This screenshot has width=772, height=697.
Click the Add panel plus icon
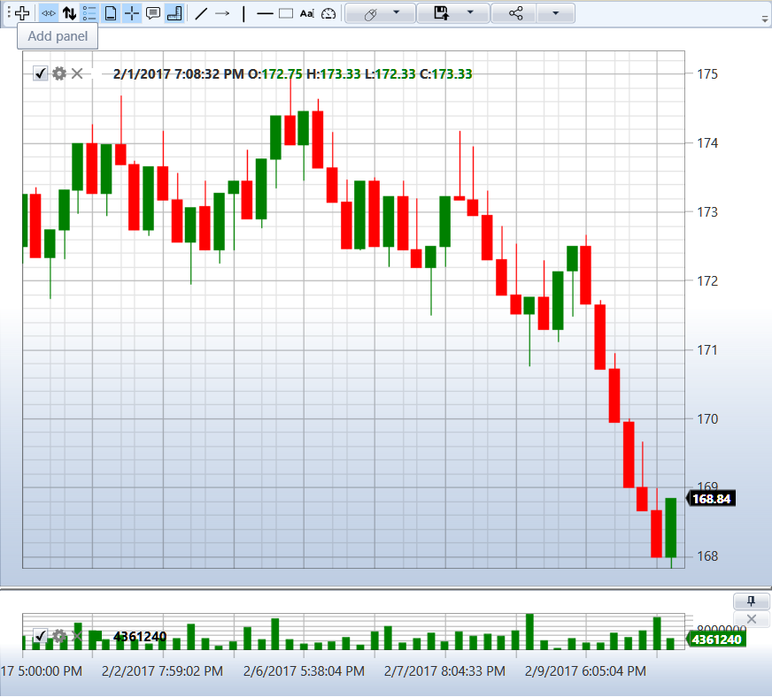click(x=21, y=13)
